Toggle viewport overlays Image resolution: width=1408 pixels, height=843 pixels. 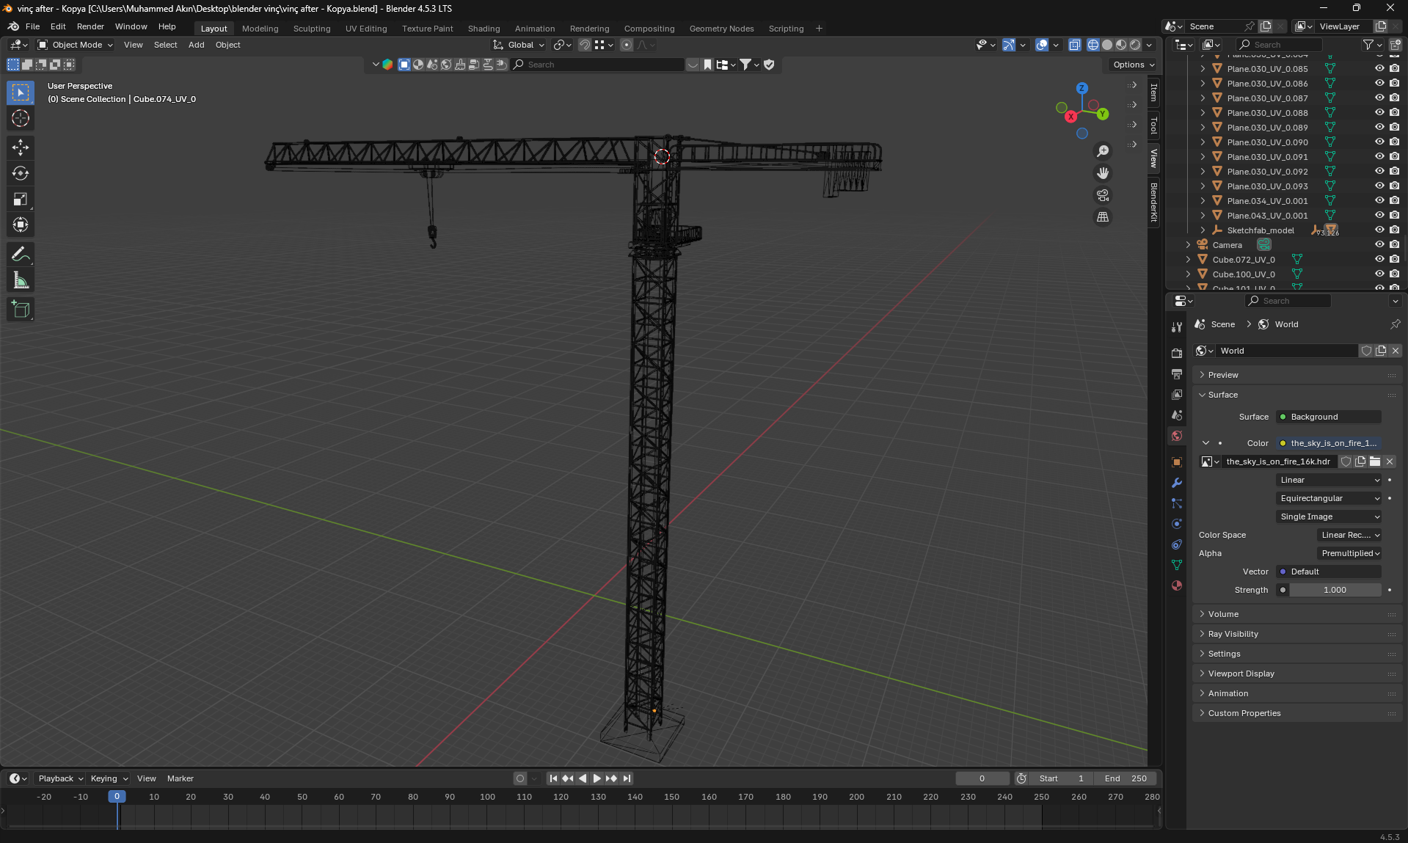pyautogui.click(x=1042, y=45)
